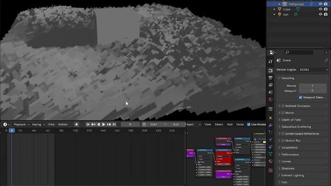Open the Keying menu in timeline

(x=38, y=125)
